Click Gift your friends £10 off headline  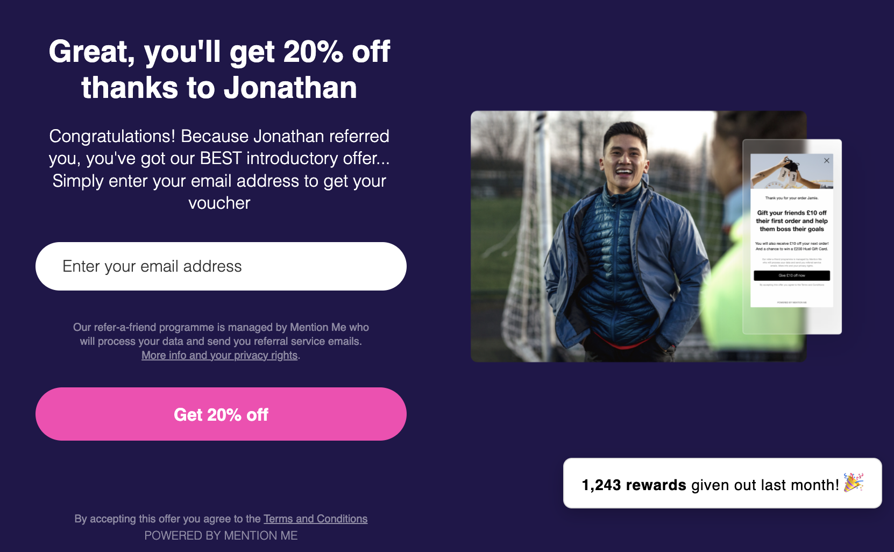(x=792, y=221)
